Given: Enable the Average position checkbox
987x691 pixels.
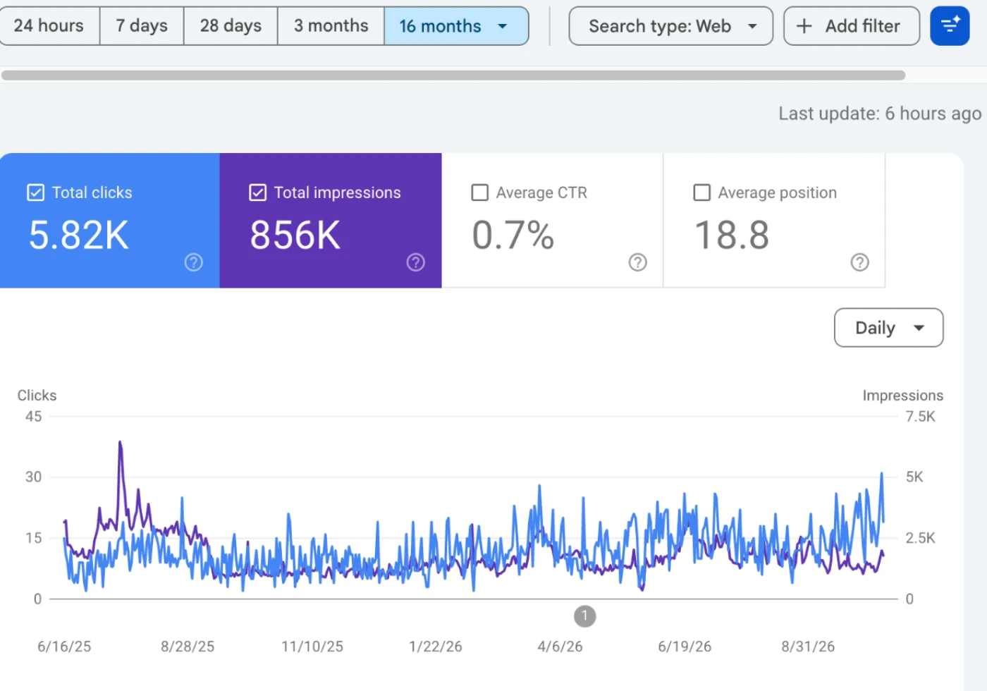Looking at the screenshot, I should pyautogui.click(x=701, y=192).
